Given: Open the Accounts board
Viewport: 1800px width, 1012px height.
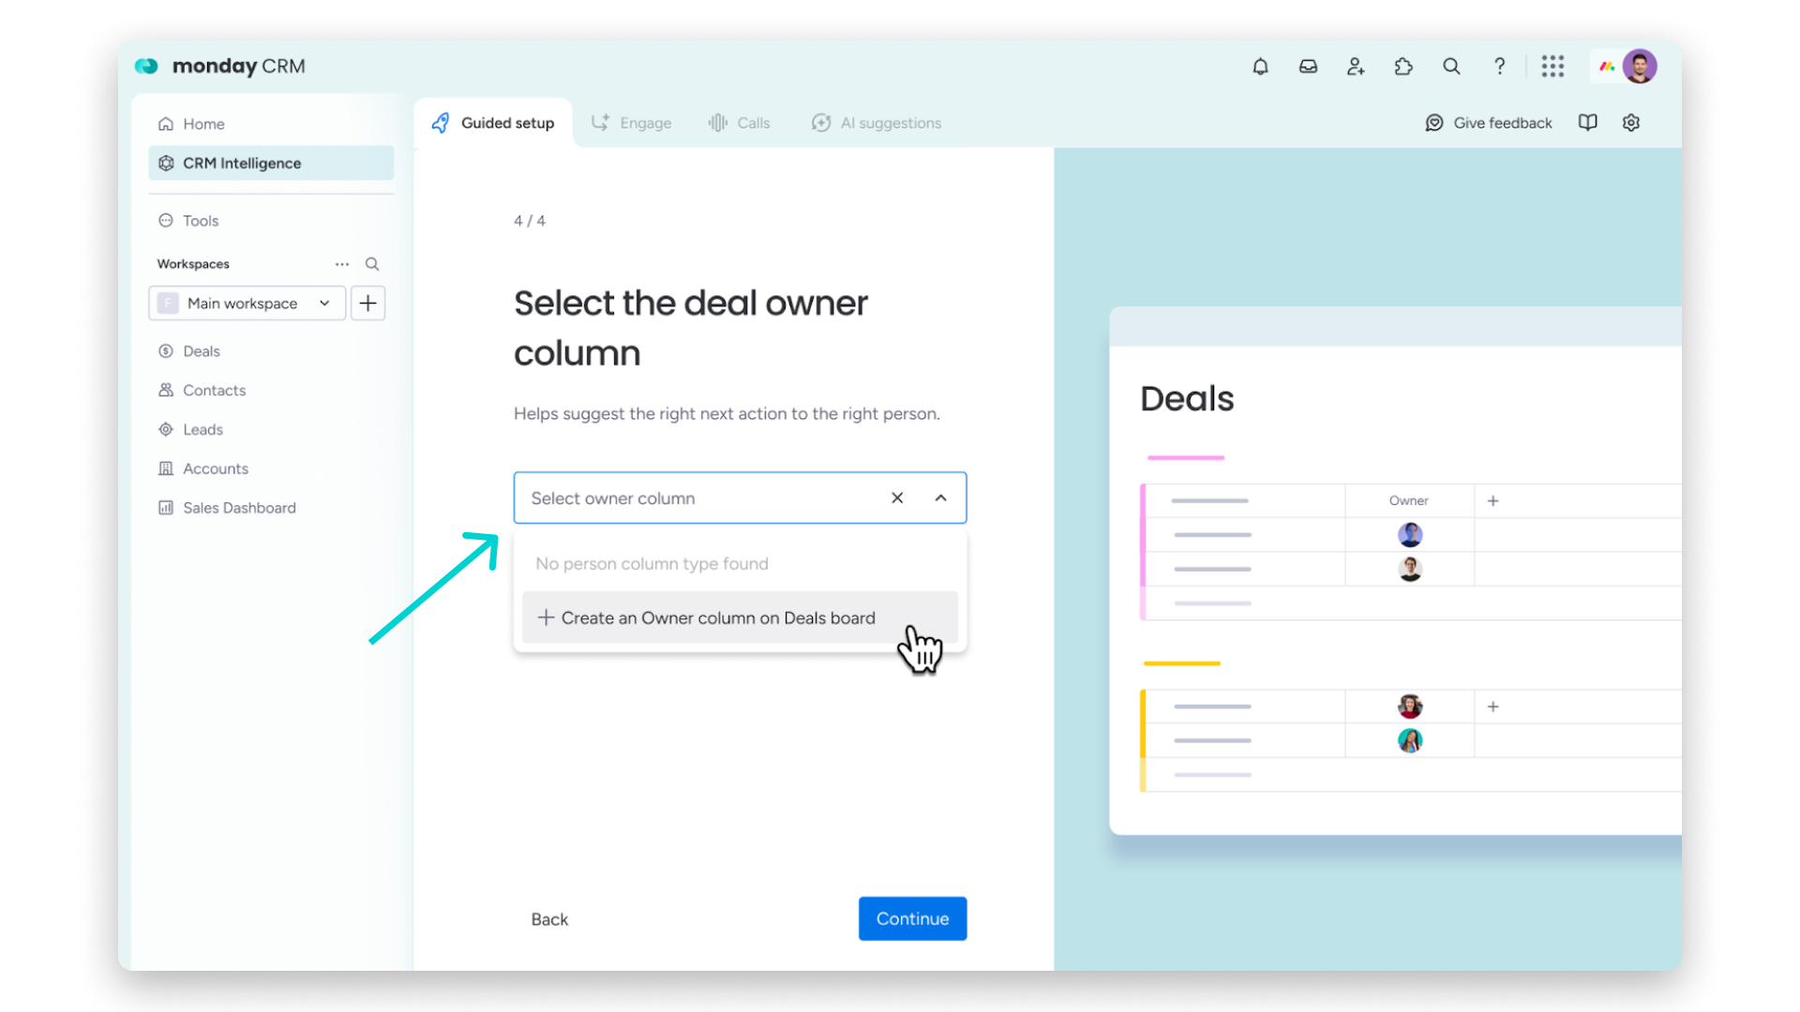Looking at the screenshot, I should point(271,469).
